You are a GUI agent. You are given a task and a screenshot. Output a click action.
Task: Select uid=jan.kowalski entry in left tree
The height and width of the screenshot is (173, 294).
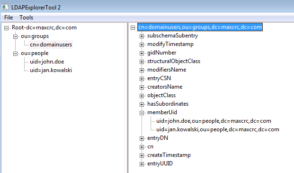51,70
